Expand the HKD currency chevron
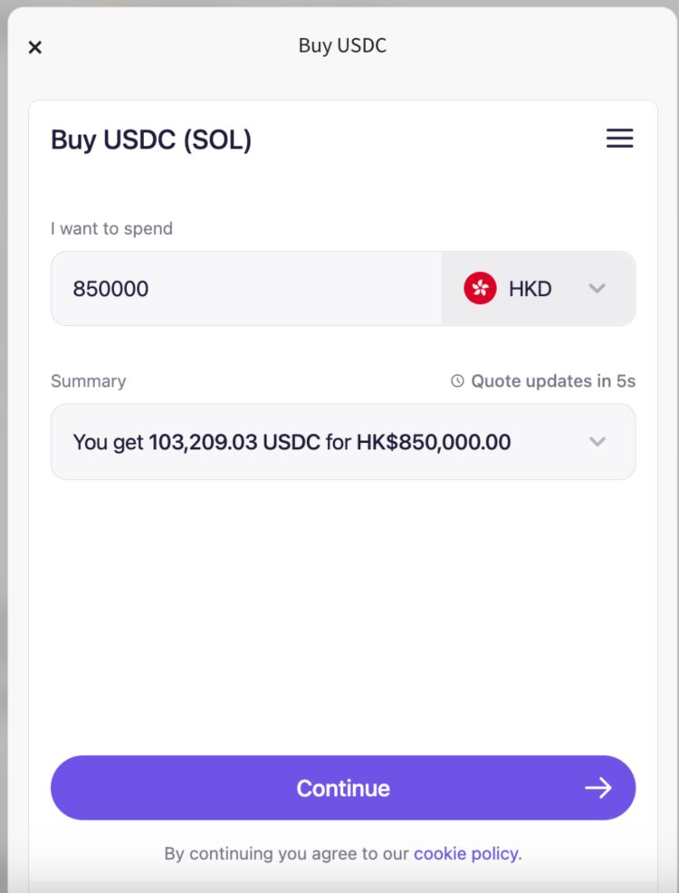The height and width of the screenshot is (893, 679). 597,289
